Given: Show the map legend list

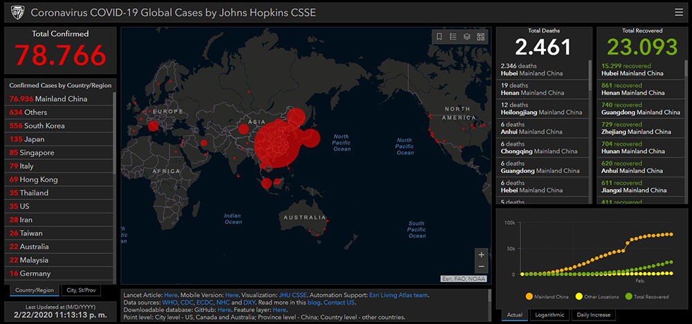Looking at the screenshot, I should [453, 37].
